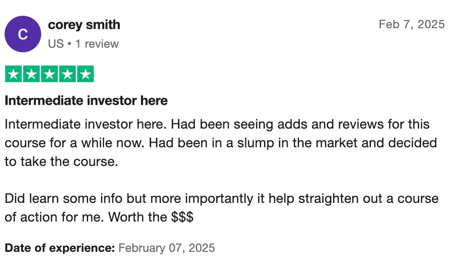
Task: Click the fourth green rating star
Action: pyautogui.click(x=67, y=74)
